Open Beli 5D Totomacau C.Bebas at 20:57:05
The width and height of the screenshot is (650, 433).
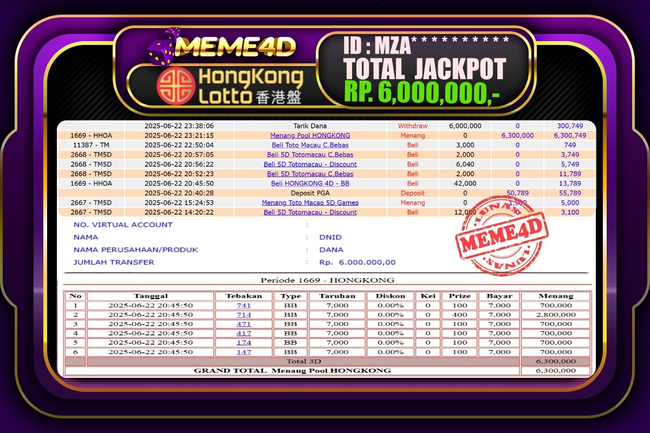pyautogui.click(x=310, y=155)
